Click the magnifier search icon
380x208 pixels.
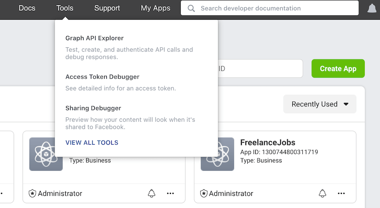(x=191, y=8)
